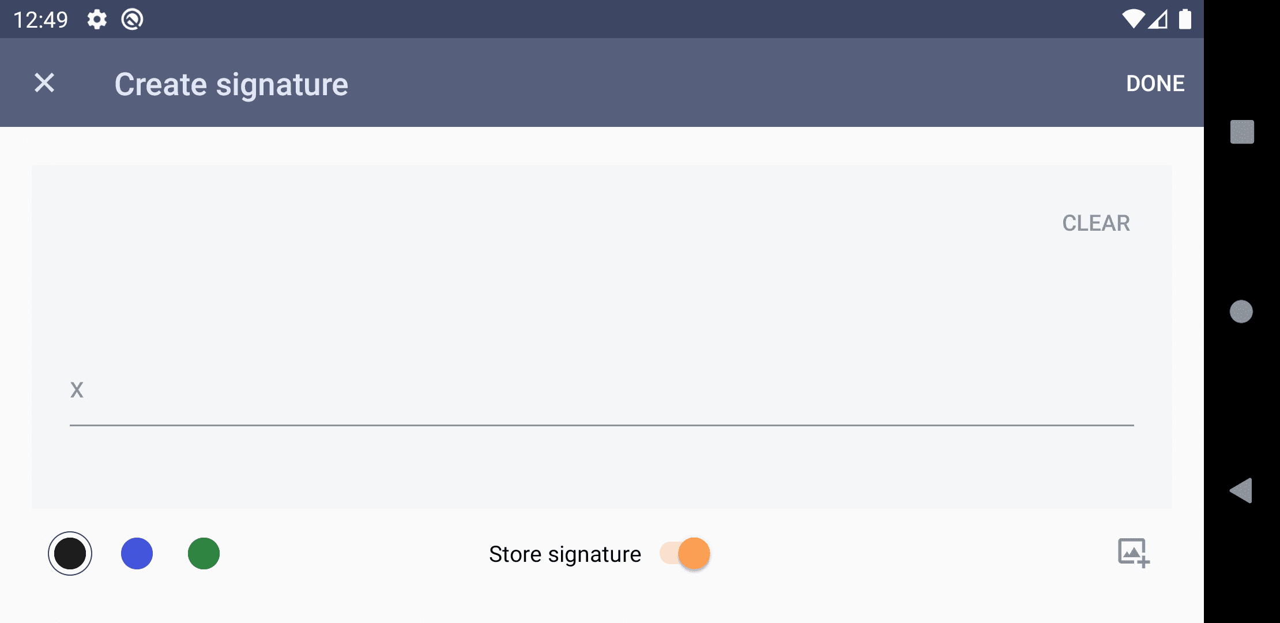The height and width of the screenshot is (623, 1280).
Task: Pick the green ink color
Action: (x=204, y=554)
